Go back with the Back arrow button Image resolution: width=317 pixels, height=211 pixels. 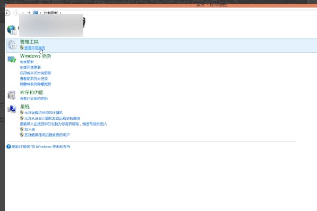(8, 13)
